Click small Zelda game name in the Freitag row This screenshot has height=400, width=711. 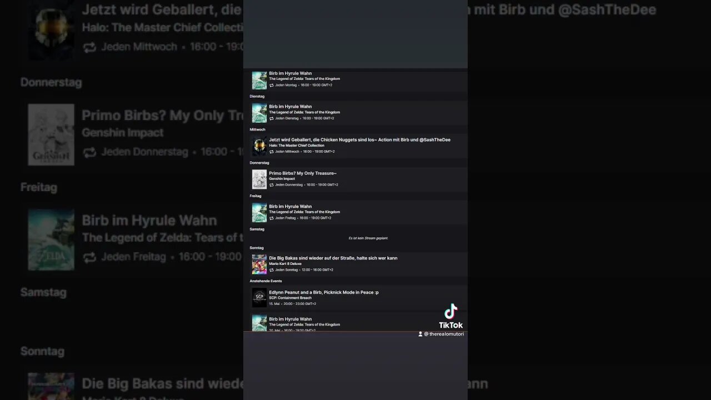[304, 212]
